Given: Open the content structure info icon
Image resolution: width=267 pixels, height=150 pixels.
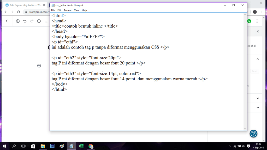Looking at the screenshot, I should pyautogui.click(x=39, y=21).
